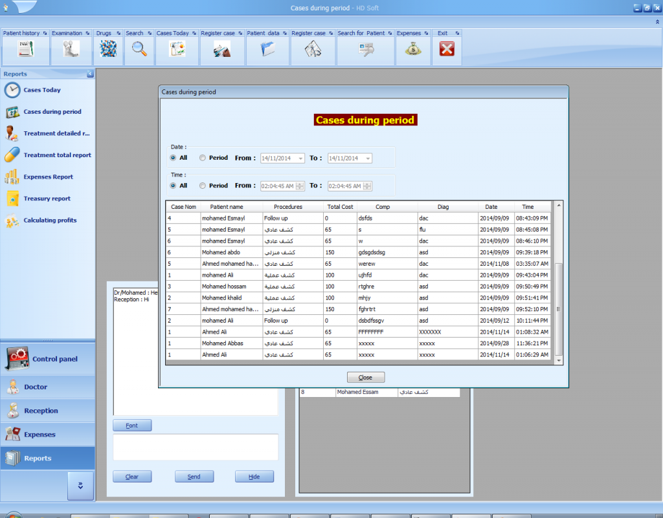This screenshot has height=518, width=663.
Task: Open the Examination toolbar icon
Action: tap(71, 49)
